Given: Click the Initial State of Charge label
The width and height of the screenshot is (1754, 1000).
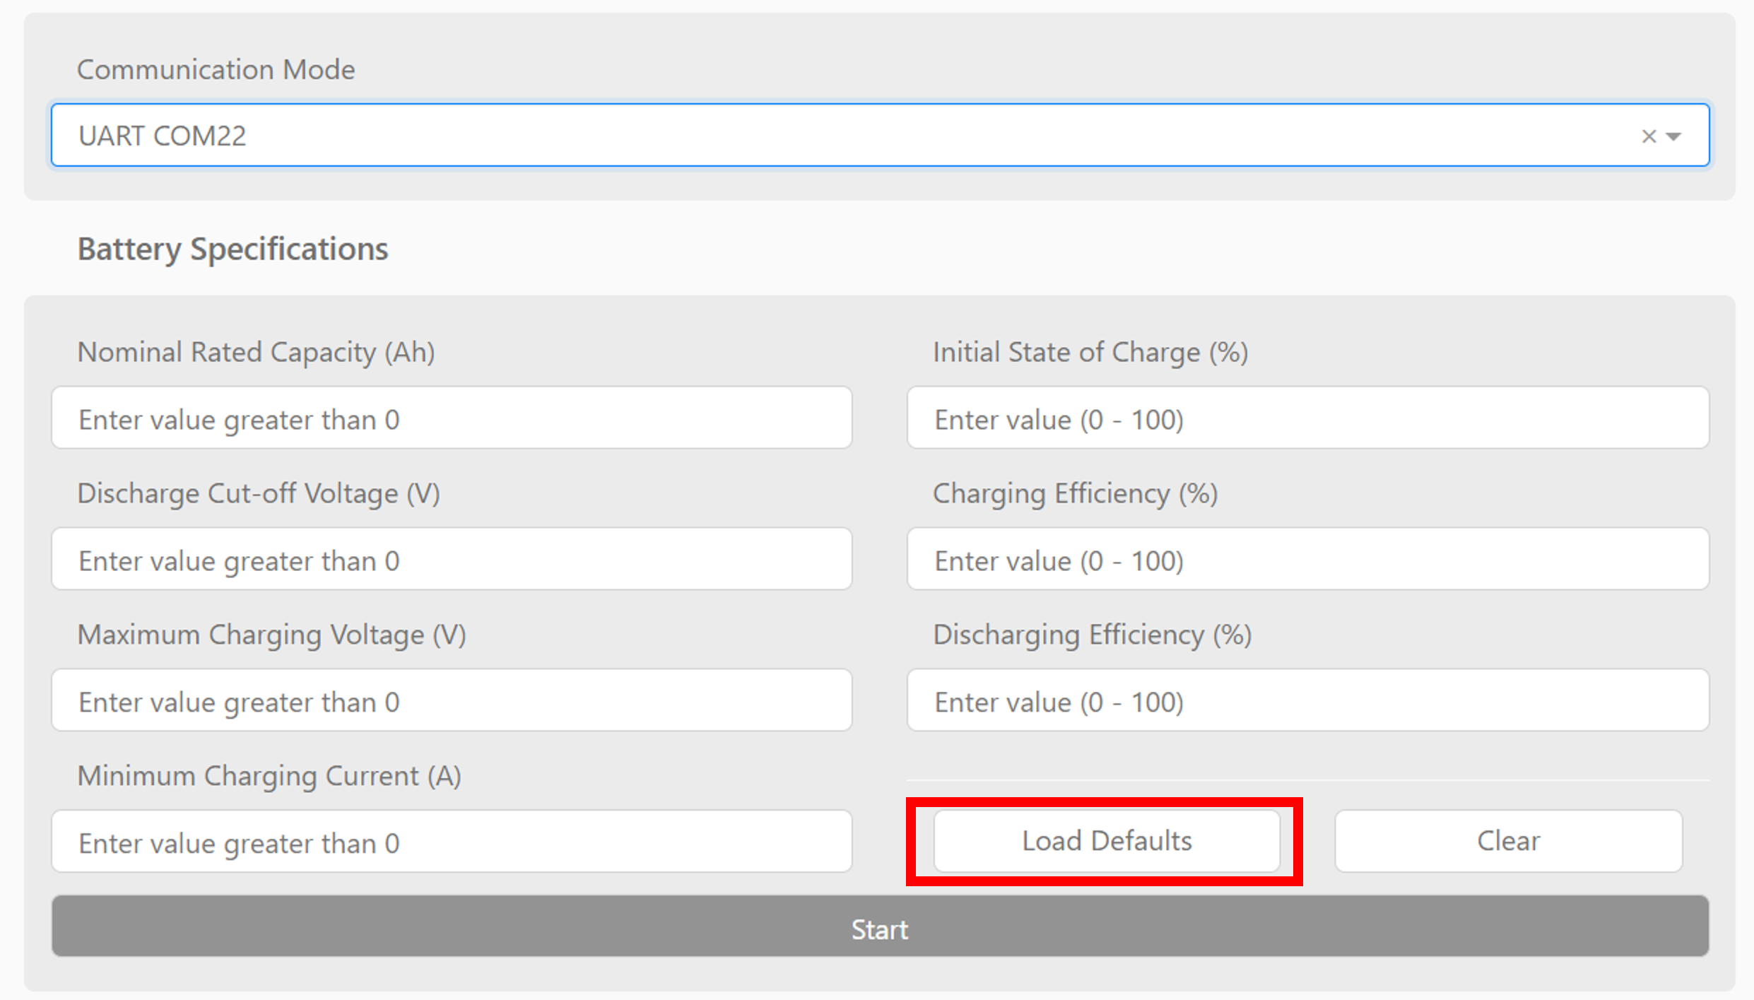Looking at the screenshot, I should point(1090,351).
